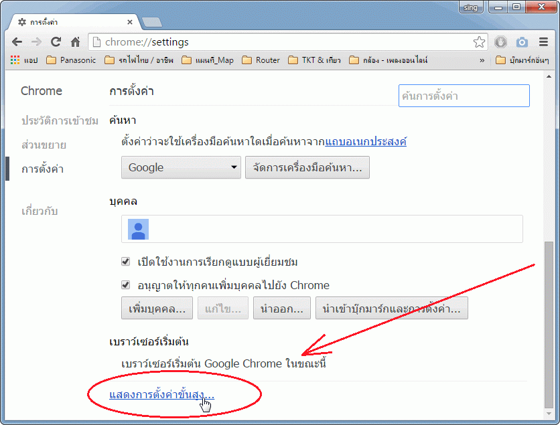Open ส่วนขยาย extensions in sidebar

44,145
